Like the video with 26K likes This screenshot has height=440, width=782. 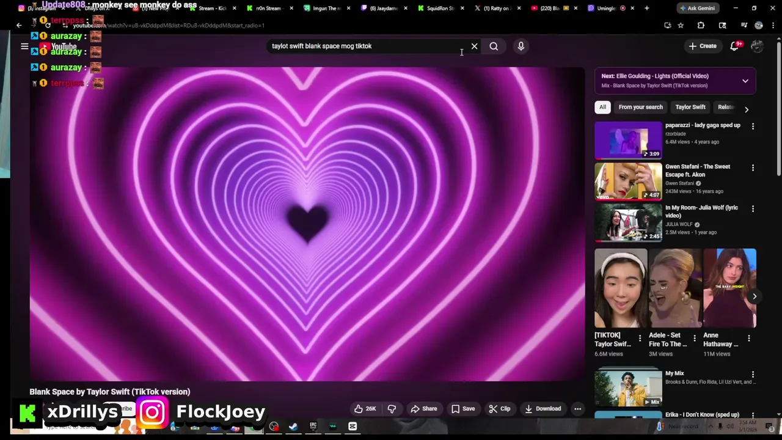click(x=365, y=409)
